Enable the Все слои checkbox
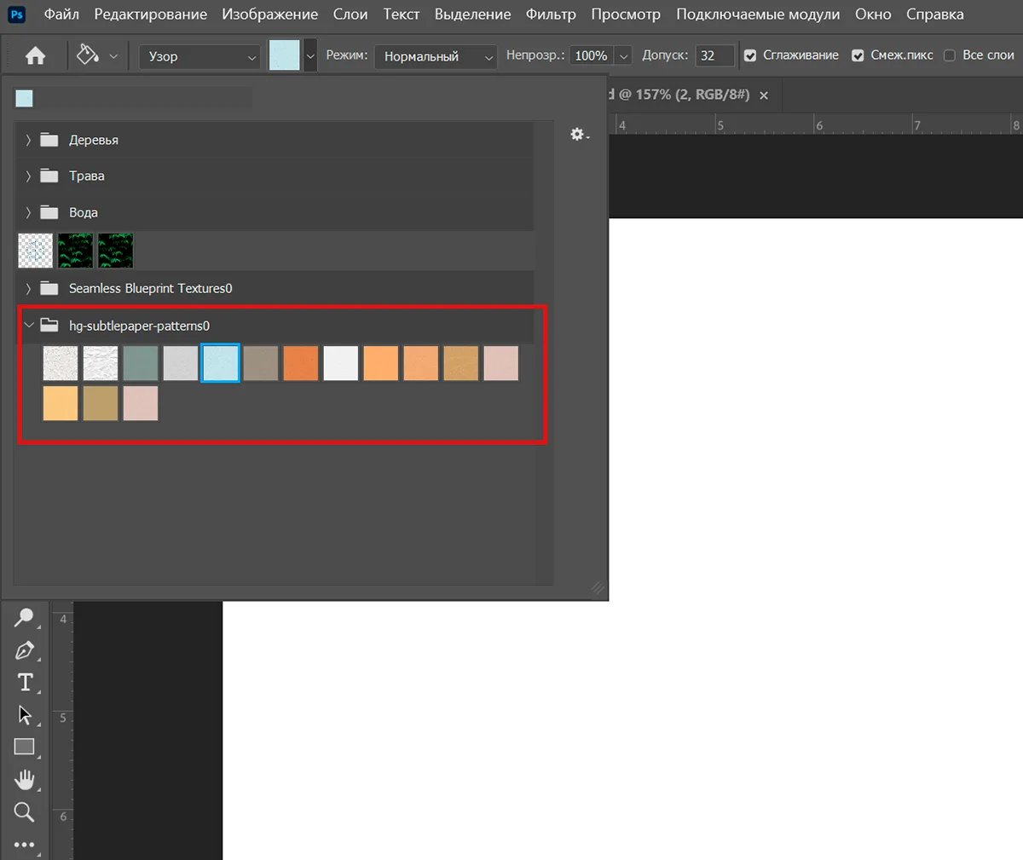Screen dimensions: 1023x860 pyautogui.click(x=949, y=55)
